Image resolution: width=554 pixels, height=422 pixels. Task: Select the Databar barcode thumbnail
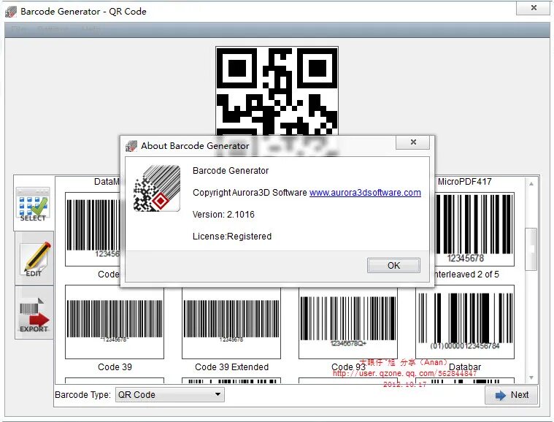tap(465, 322)
